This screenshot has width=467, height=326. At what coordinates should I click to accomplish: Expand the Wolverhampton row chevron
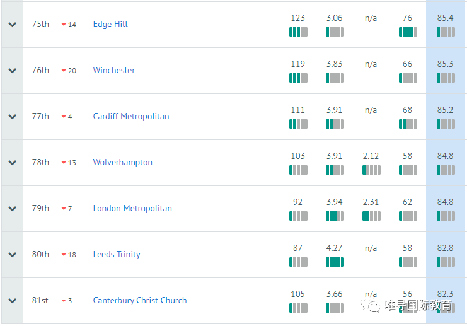pos(12,163)
